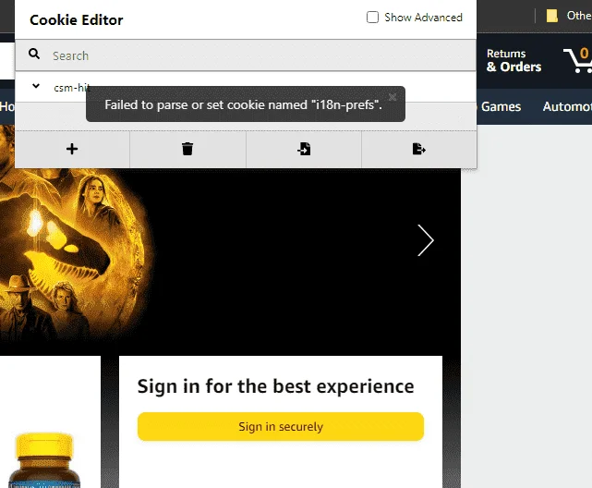
Task: Click the Cookie Editor title heading
Action: [x=77, y=19]
